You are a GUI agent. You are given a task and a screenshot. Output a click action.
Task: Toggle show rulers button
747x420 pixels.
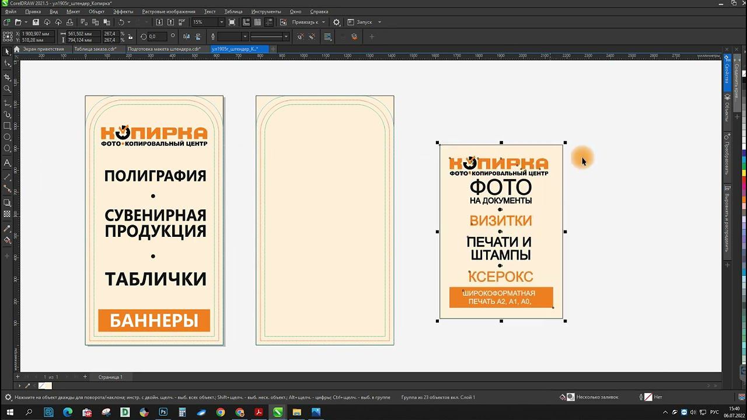point(246,22)
